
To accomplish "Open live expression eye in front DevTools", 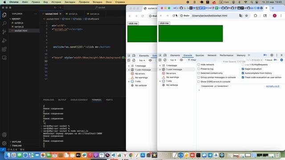I will (x=181, y=60).
